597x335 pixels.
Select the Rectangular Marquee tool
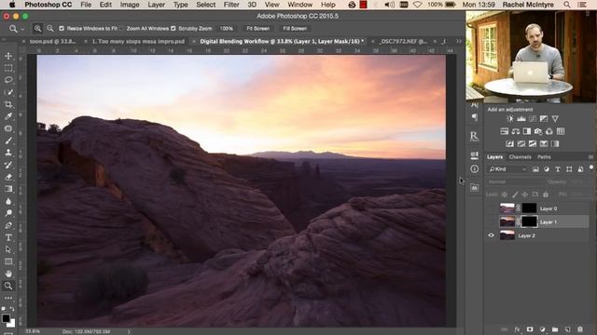tap(8, 68)
